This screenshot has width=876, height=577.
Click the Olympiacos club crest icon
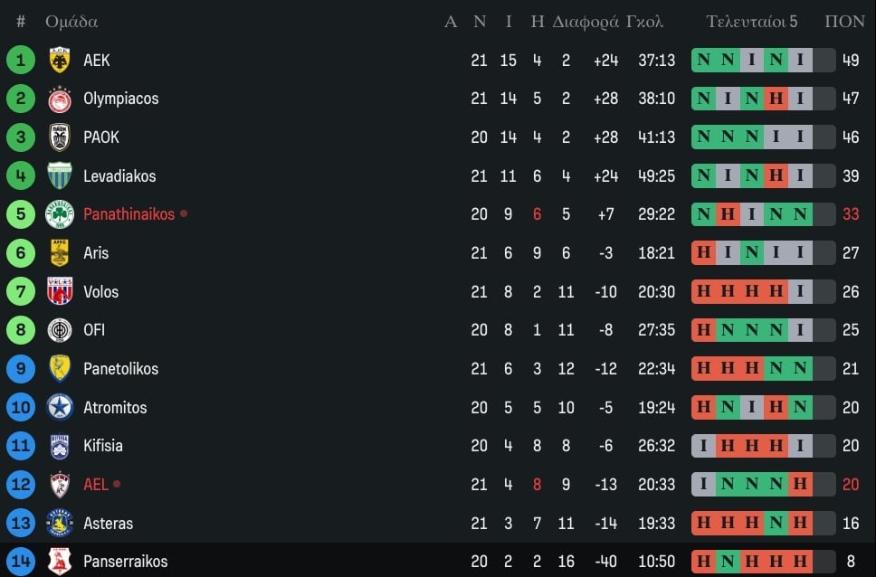60,99
